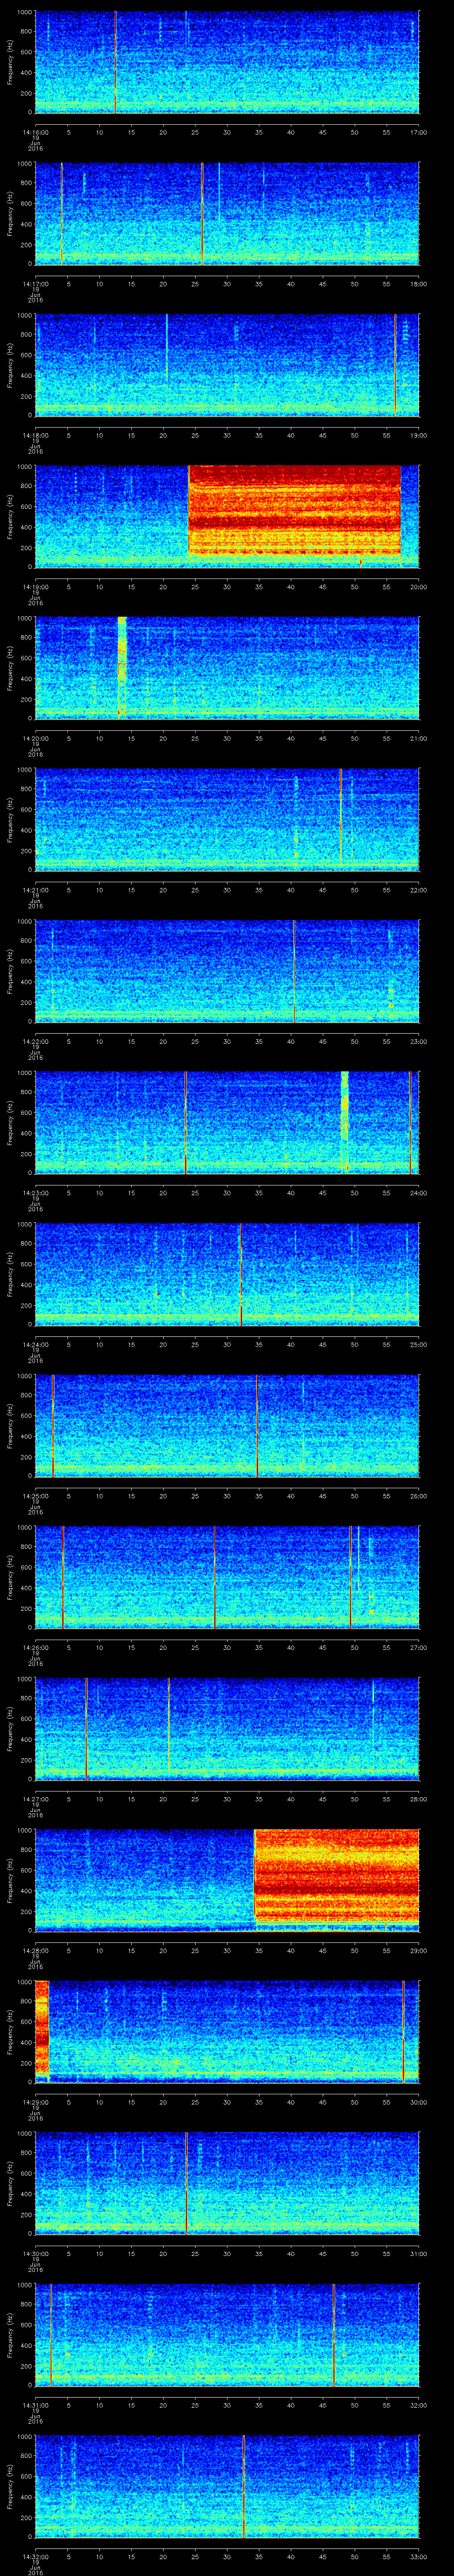Click the 33:00 end time label of the last spectrogram
Viewport: 454px width, 2576px height.
418,2557
